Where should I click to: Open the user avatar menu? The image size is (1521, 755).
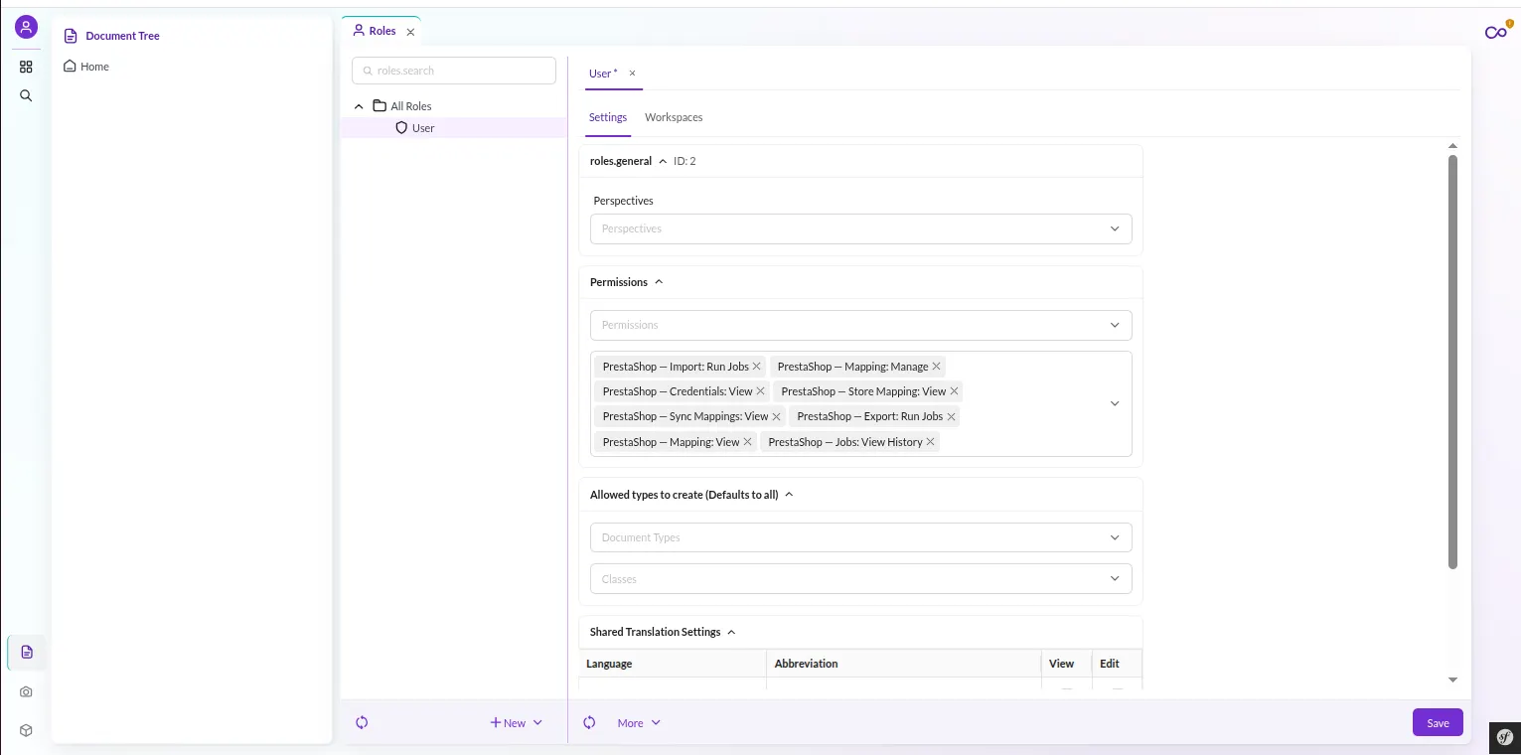[26, 27]
